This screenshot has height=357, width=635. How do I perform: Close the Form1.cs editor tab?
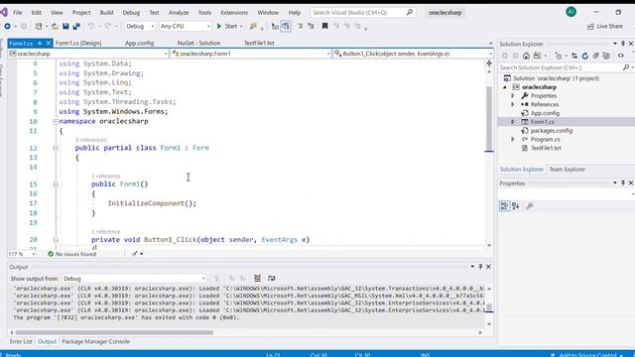(x=49, y=43)
